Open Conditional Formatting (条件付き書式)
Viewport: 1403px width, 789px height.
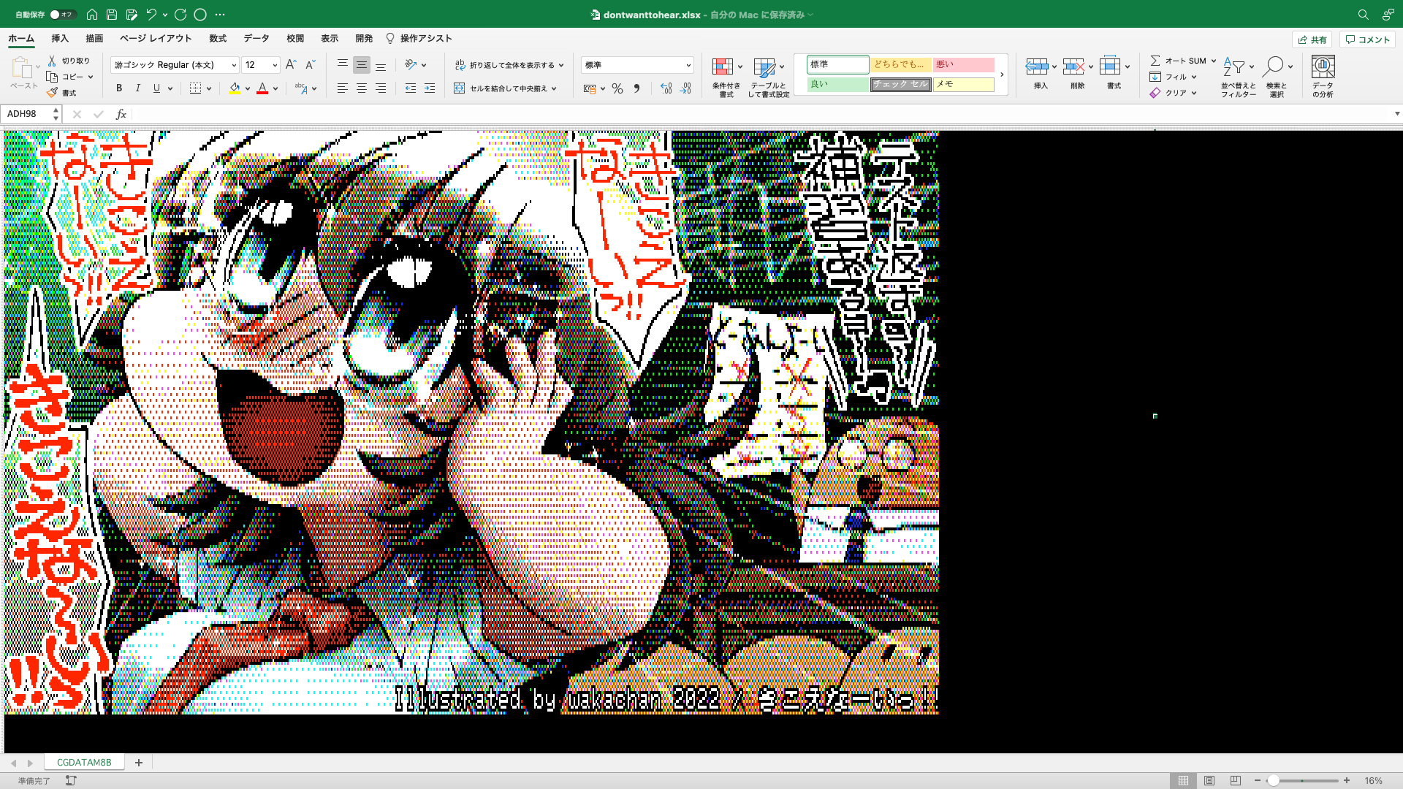coord(726,77)
